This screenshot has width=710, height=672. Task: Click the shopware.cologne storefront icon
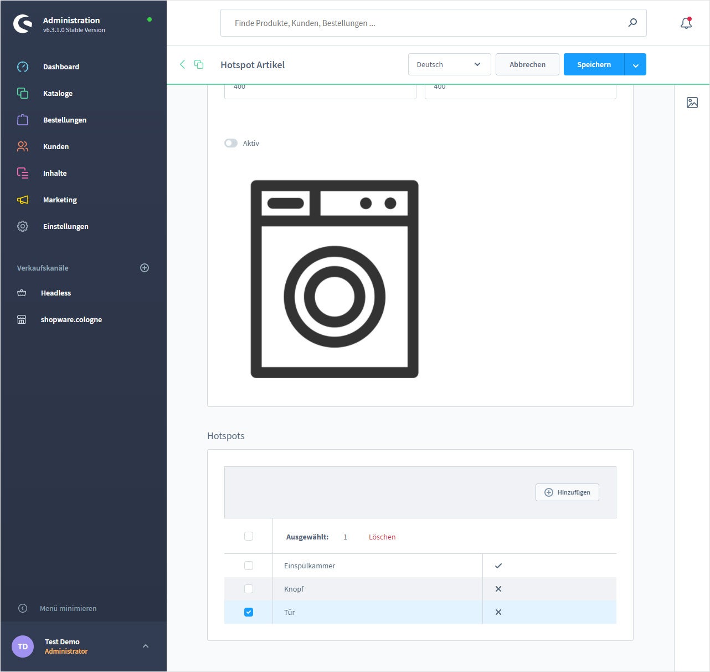click(22, 319)
